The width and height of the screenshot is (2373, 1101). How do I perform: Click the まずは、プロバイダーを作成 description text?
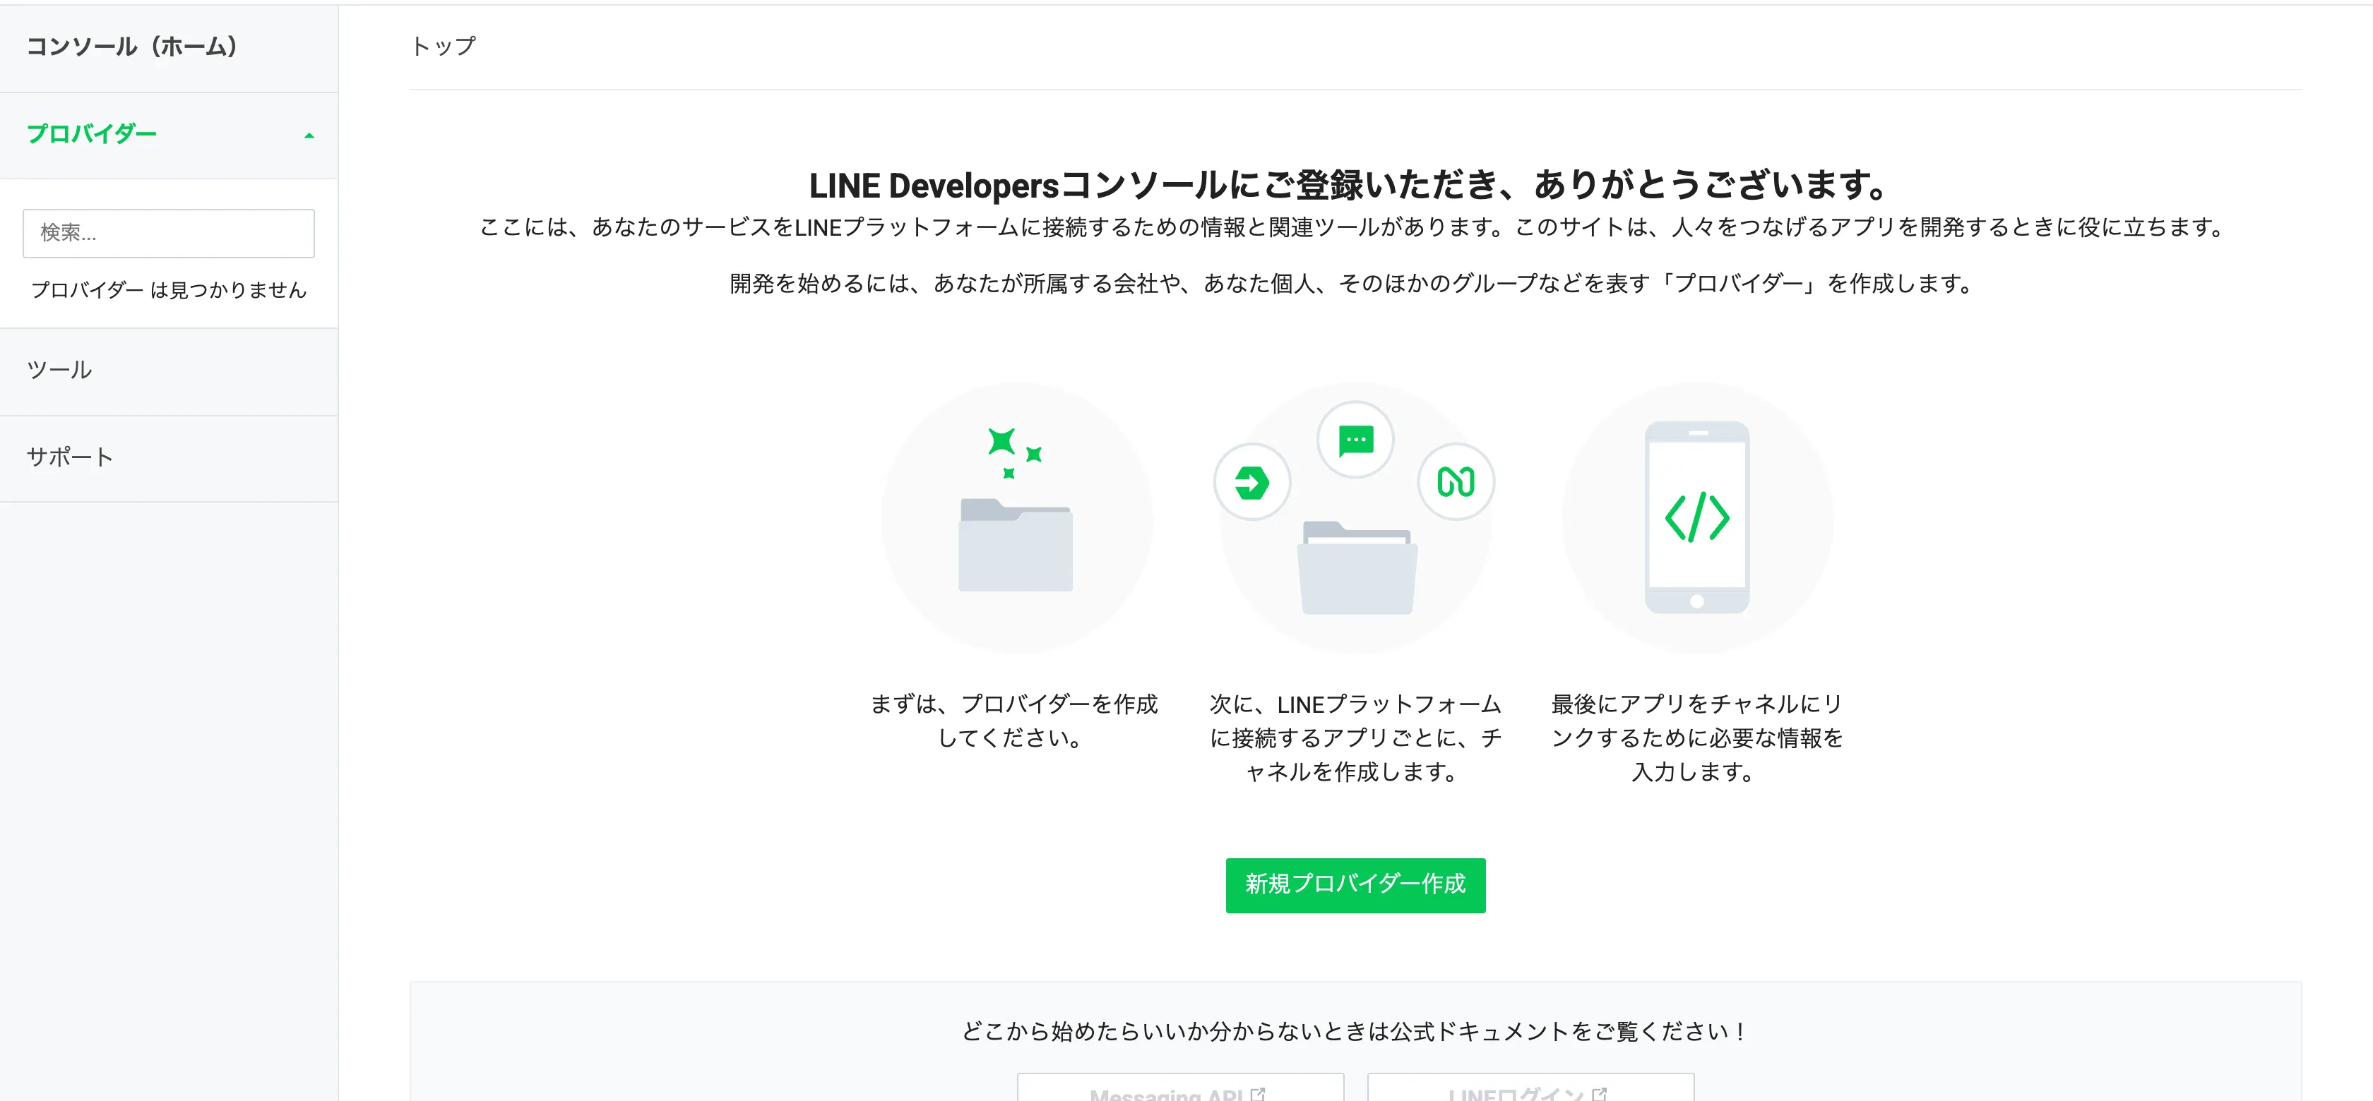[x=1014, y=721]
